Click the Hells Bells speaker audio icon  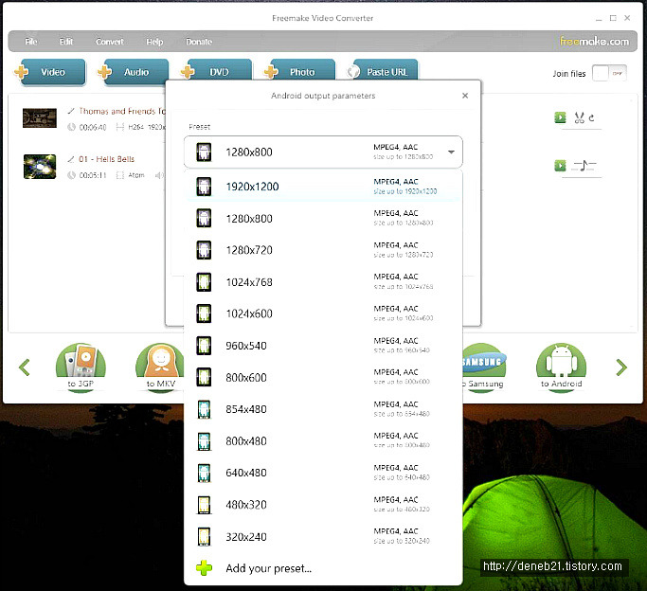coord(159,175)
